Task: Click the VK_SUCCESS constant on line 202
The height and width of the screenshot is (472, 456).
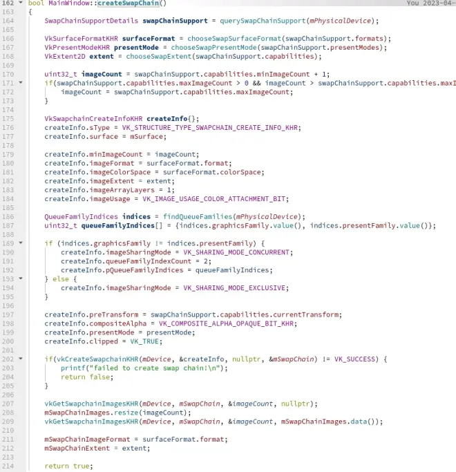Action: [354, 359]
